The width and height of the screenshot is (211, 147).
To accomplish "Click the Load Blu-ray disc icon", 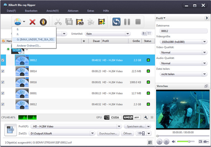I will click(18, 22).
